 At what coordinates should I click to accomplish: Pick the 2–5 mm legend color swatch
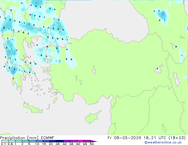point(26,141)
